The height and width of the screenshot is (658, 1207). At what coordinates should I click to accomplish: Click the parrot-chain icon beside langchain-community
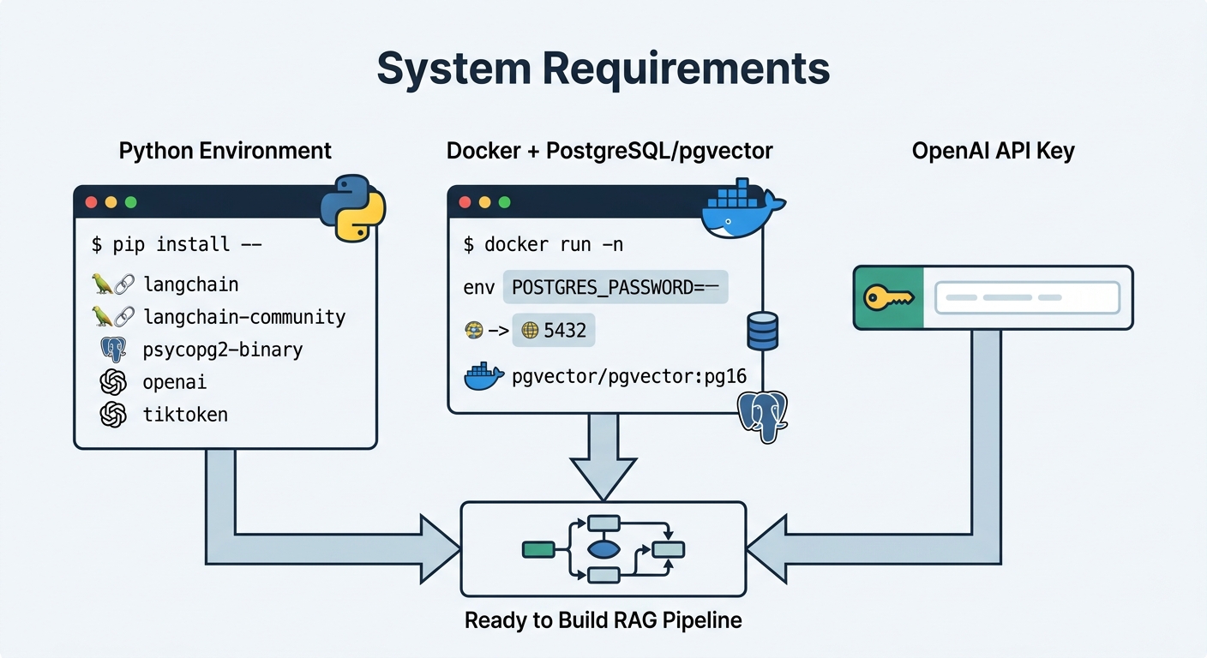click(x=113, y=317)
